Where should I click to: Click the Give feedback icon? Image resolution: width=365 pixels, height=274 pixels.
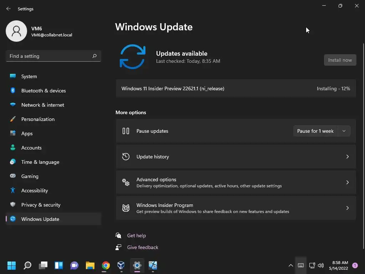tap(118, 247)
